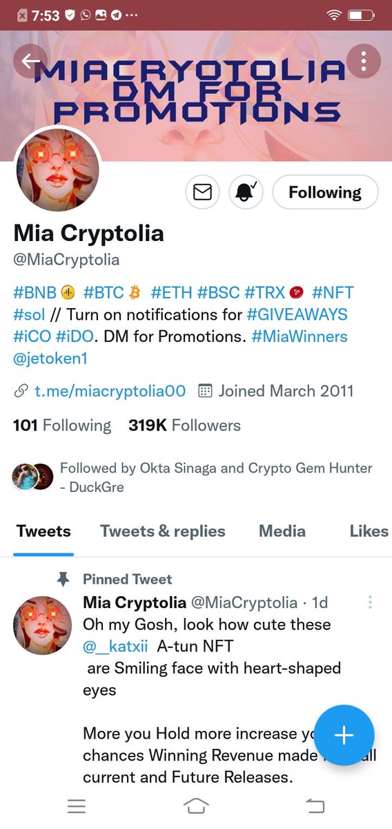This screenshot has width=392, height=829.
Task: View the 319K Followers list
Action: [184, 426]
